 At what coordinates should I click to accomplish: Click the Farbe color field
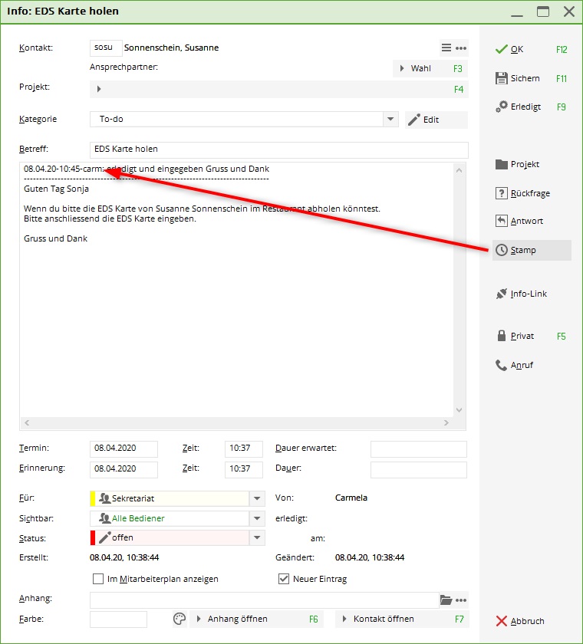pos(118,619)
